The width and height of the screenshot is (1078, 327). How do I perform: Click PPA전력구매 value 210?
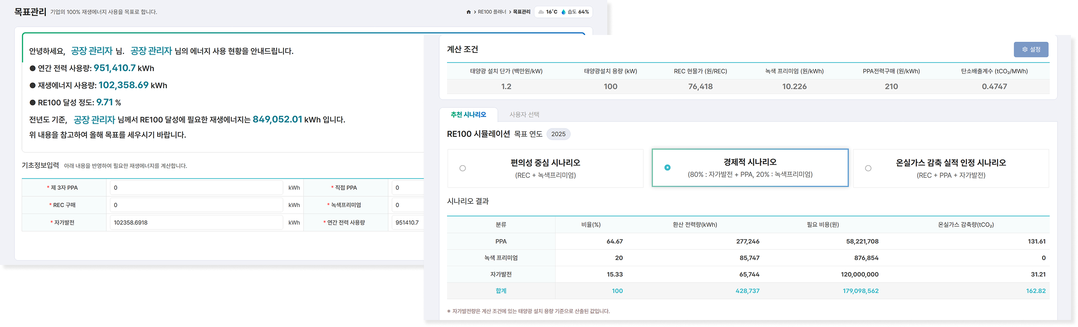click(891, 87)
